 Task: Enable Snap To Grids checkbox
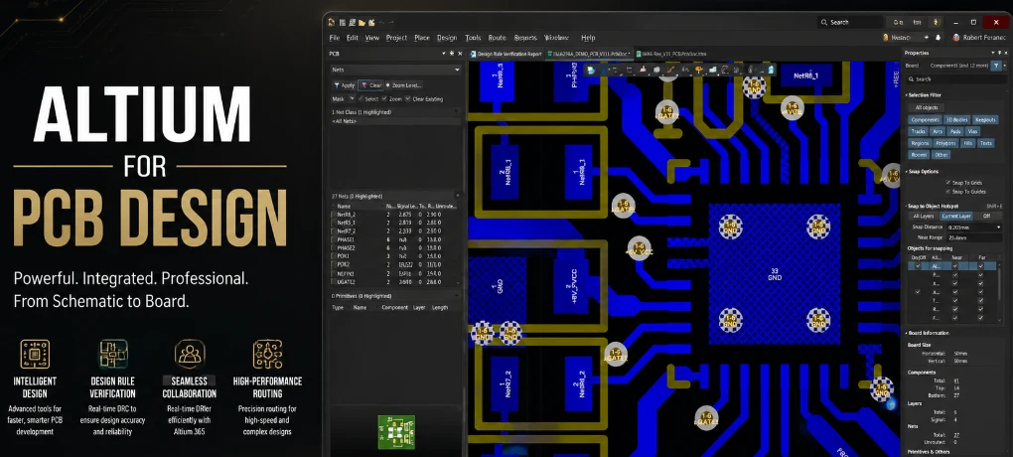[x=947, y=183]
